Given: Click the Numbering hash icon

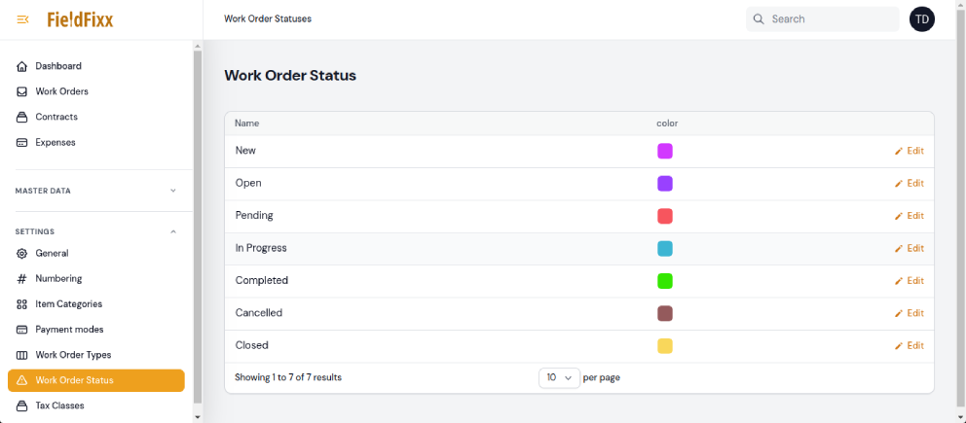Looking at the screenshot, I should [x=22, y=278].
